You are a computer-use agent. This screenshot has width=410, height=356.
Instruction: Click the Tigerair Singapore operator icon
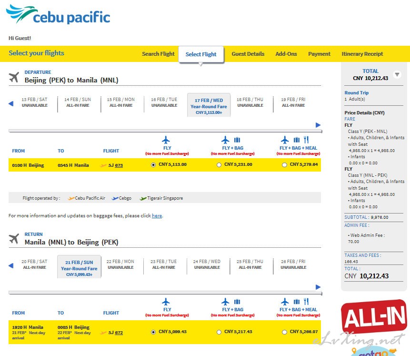pos(143,198)
